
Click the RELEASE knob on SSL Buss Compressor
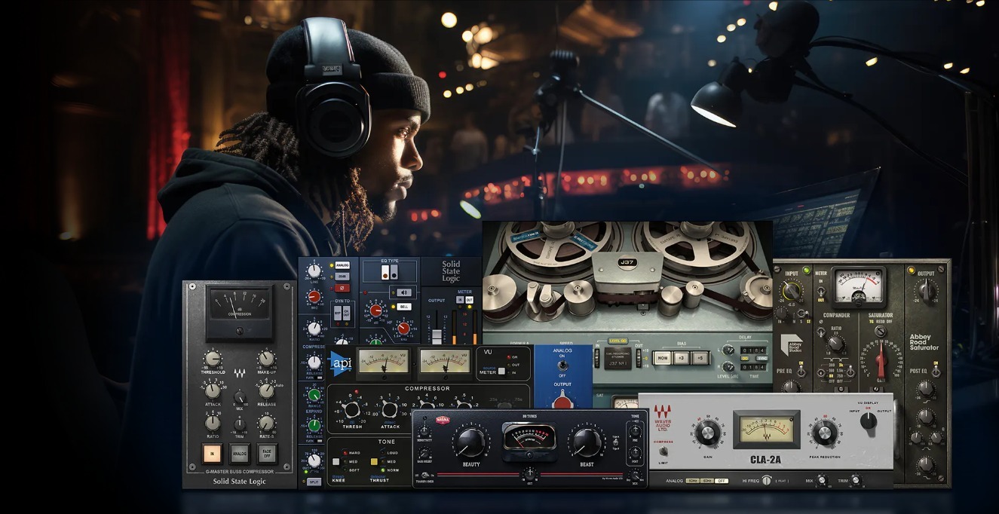[x=266, y=390]
